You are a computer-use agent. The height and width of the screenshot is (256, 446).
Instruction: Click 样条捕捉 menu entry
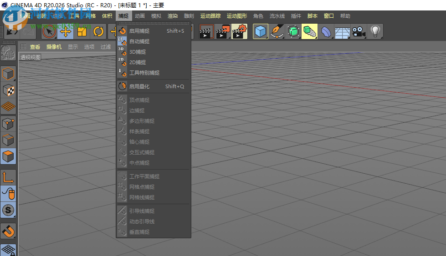pyautogui.click(x=154, y=131)
